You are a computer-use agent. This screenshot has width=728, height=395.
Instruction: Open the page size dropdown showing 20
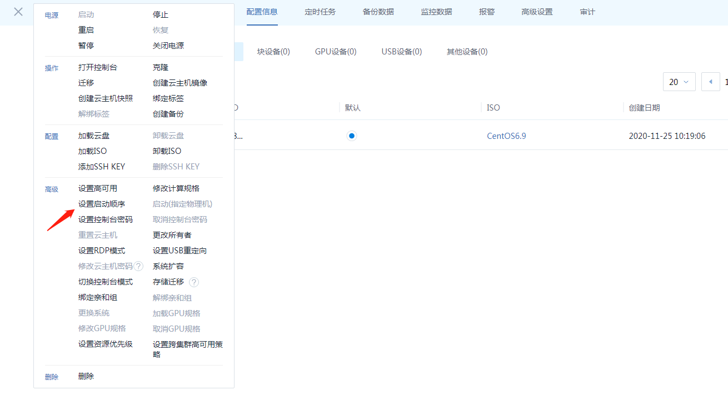(679, 81)
